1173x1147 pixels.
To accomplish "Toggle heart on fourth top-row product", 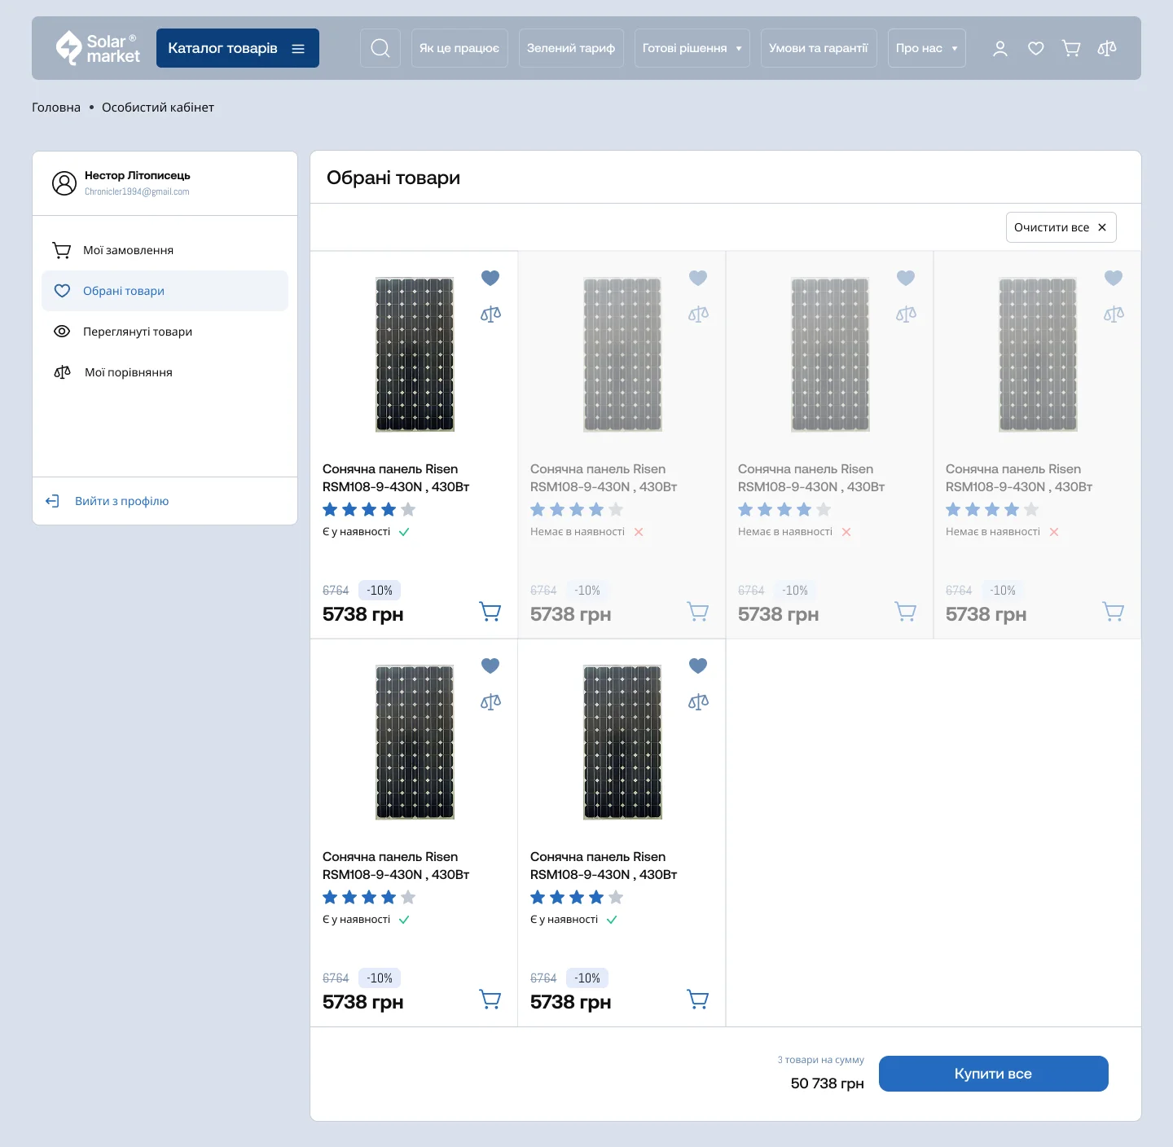I will click(x=1114, y=278).
